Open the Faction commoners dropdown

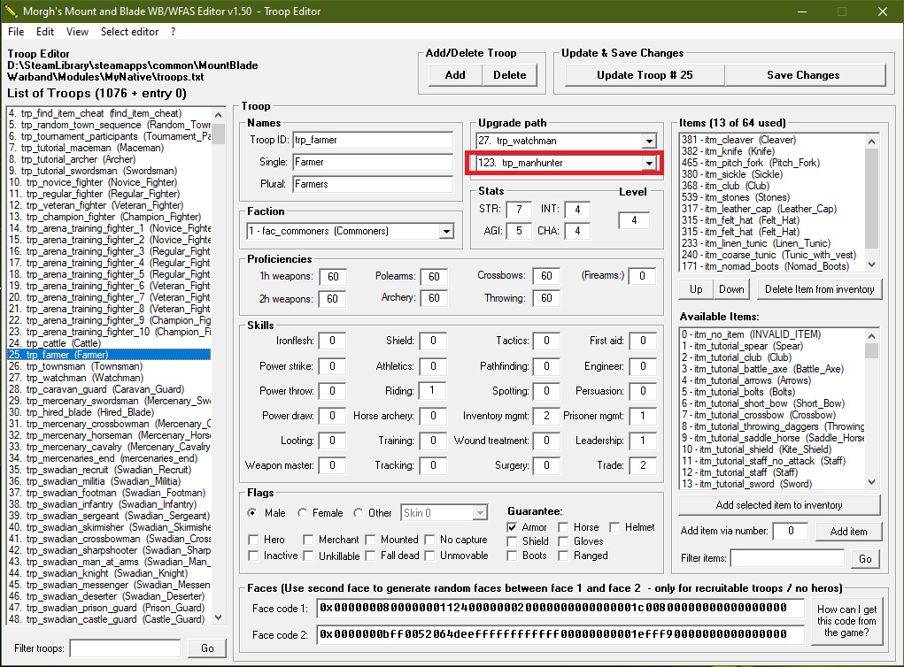coord(446,232)
